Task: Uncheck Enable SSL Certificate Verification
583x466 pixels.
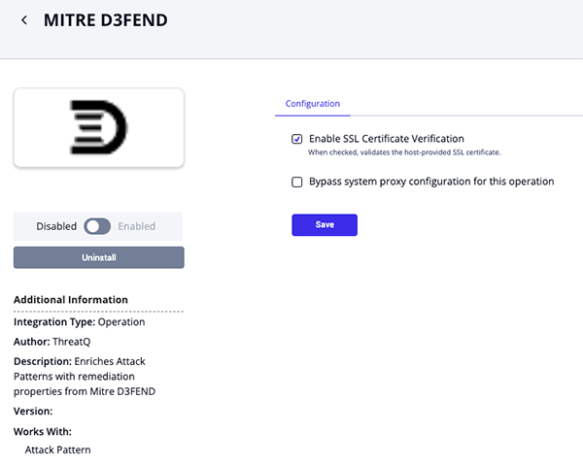Action: coord(296,139)
